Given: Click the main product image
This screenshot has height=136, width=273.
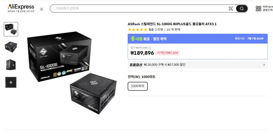Looking at the screenshot, I should [72, 73].
